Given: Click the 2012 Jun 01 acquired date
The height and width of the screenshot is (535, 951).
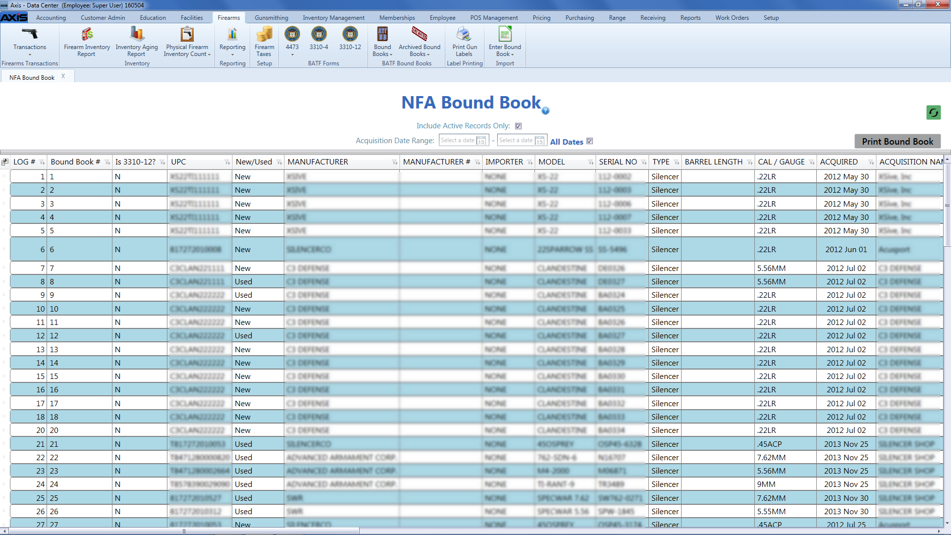Looking at the screenshot, I should 846,250.
